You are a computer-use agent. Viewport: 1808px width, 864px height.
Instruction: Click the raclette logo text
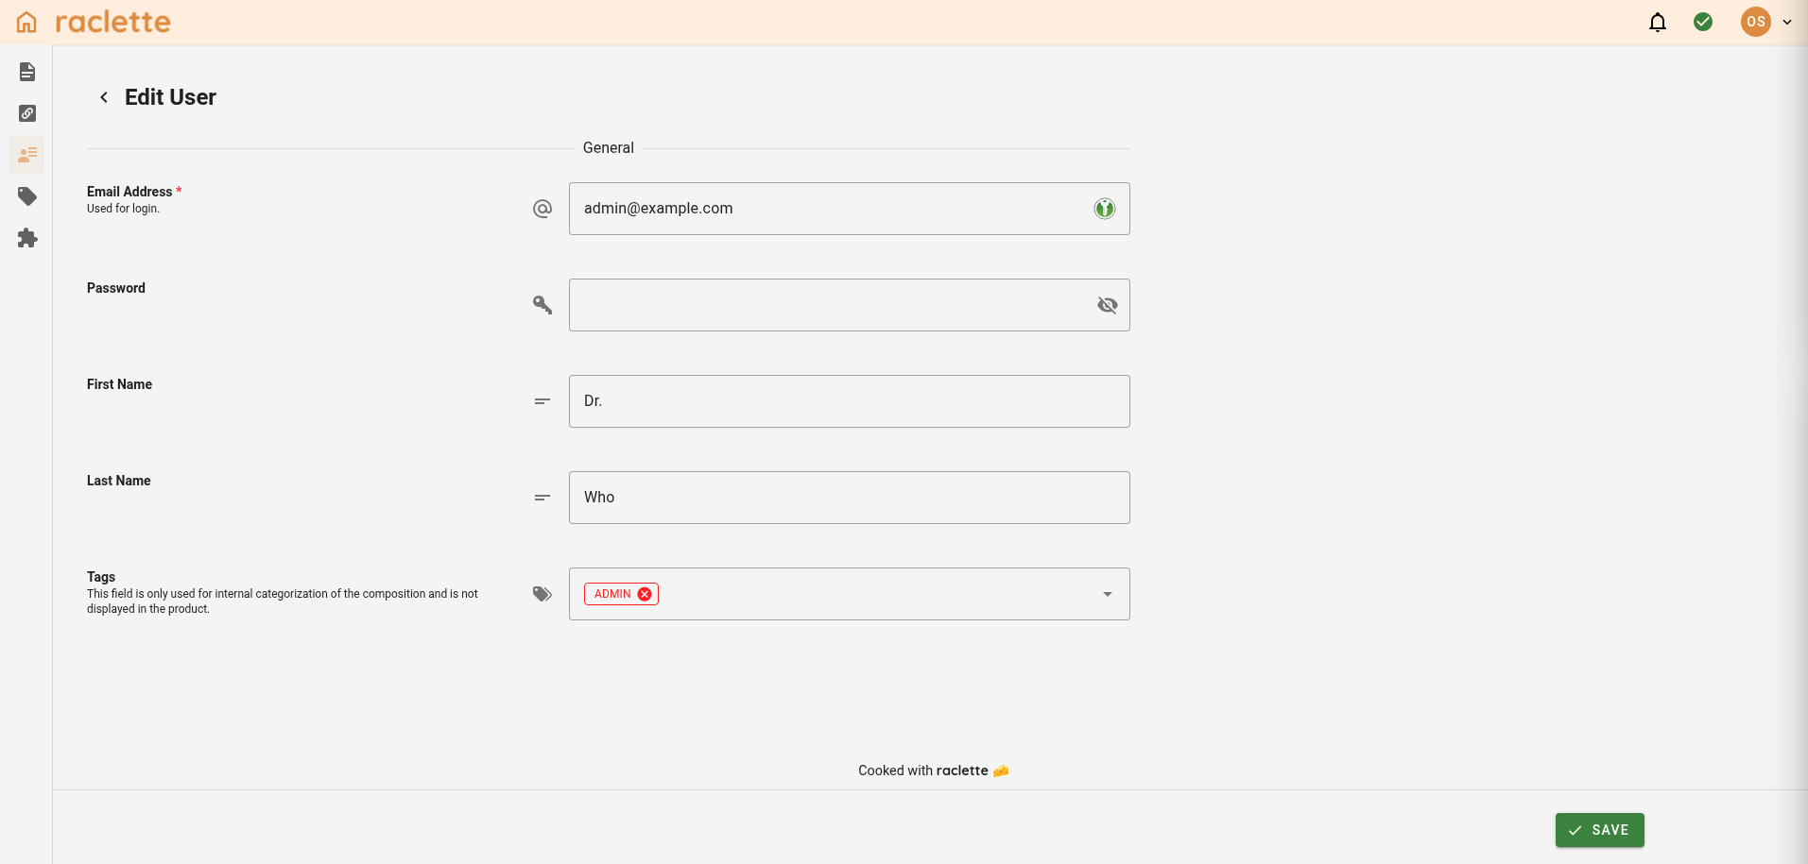coord(112,22)
